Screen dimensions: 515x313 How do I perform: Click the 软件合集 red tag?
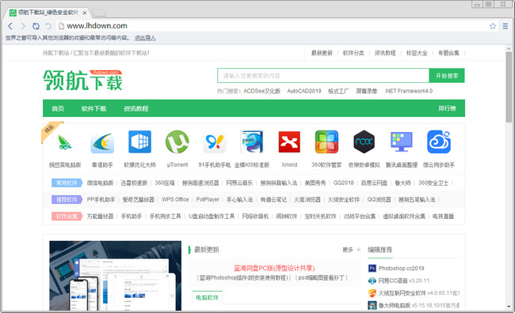[x=67, y=217]
